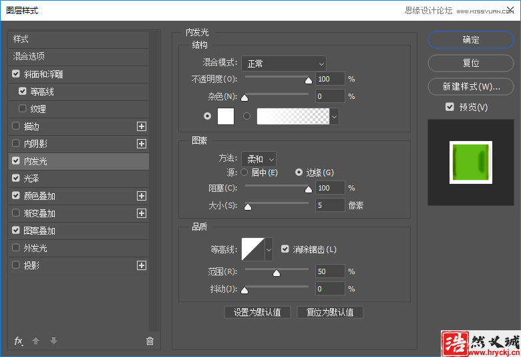Enable the 内阴影 checkbox
This screenshot has width=521, height=357.
coord(16,143)
